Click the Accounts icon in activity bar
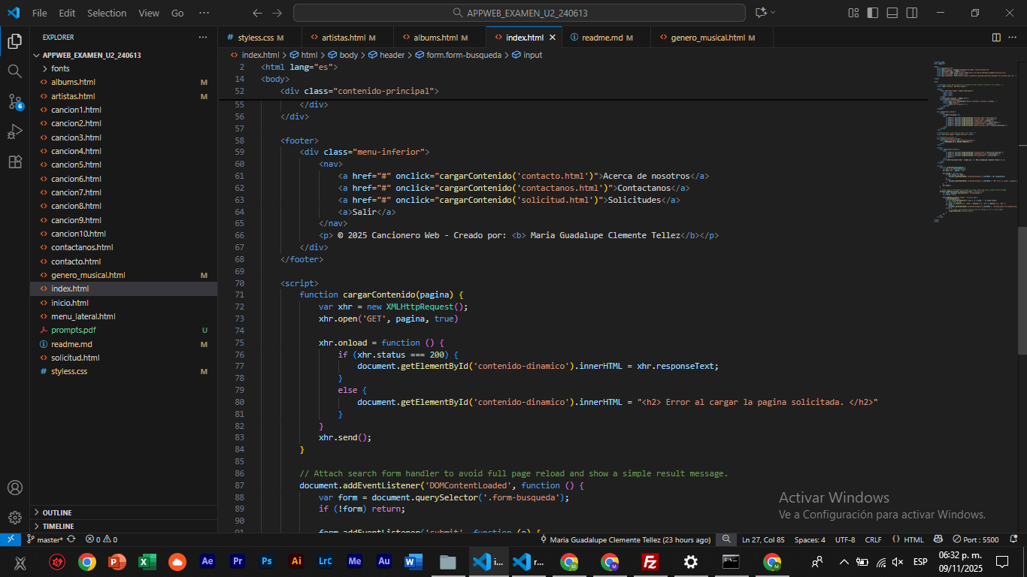 pos(14,488)
